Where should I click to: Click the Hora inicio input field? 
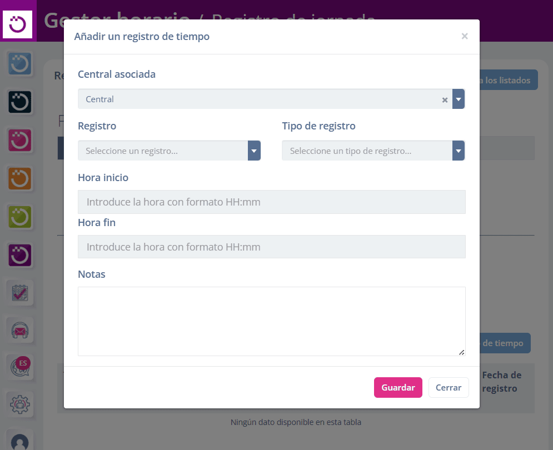[x=271, y=202]
